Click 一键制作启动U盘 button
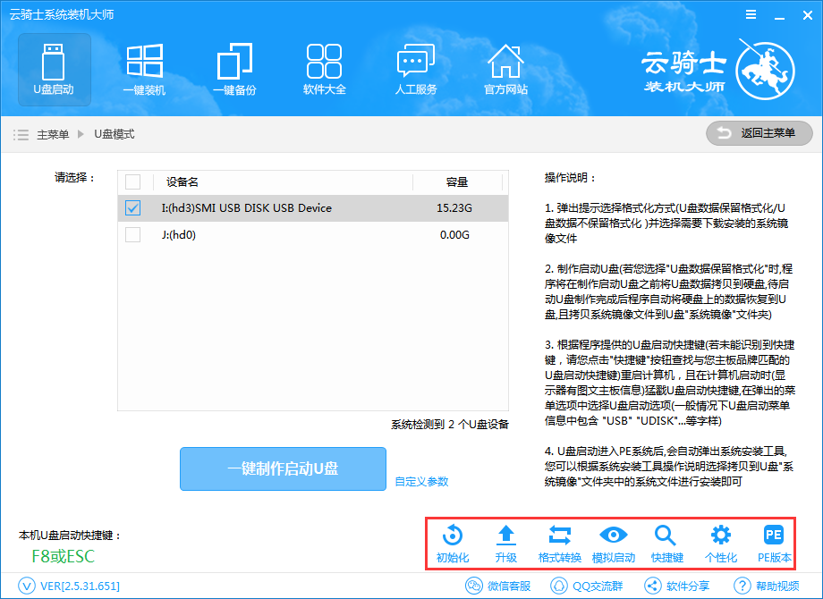823x599 pixels. click(x=283, y=469)
